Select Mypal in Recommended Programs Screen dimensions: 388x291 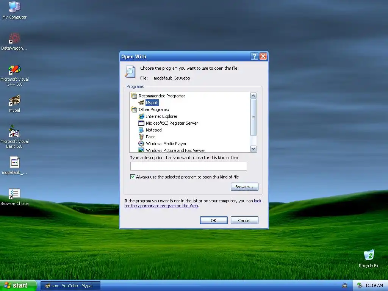click(x=151, y=103)
